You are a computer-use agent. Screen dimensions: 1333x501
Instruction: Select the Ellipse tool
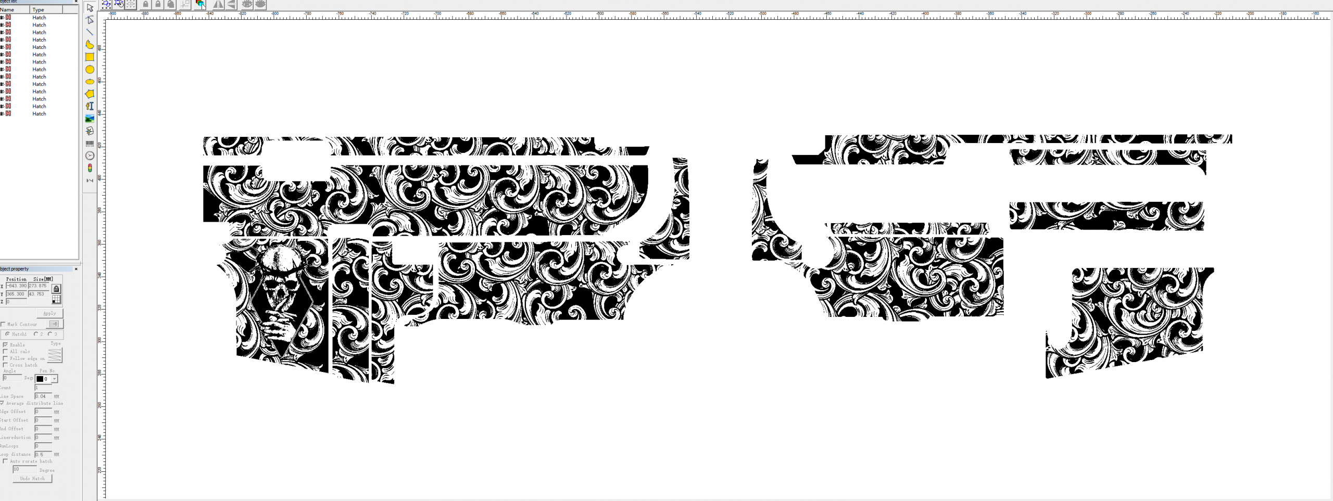click(x=90, y=82)
